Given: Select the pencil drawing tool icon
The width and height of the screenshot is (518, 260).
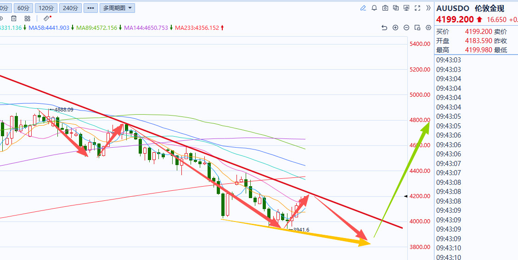Looking at the screenshot, I should click(363, 8).
